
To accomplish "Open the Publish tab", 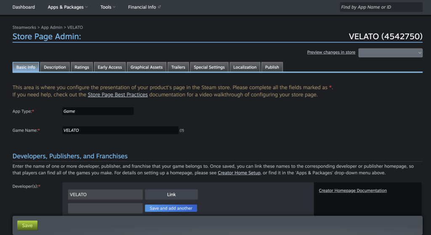I will click(272, 67).
